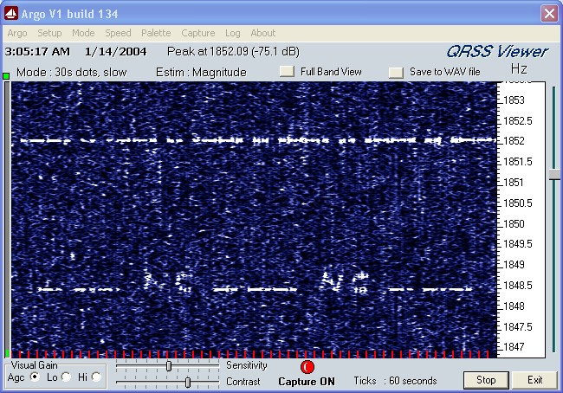Viewport: 563px width, 393px height.
Task: Toggle the Save to WAV file checkbox
Action: coord(396,73)
